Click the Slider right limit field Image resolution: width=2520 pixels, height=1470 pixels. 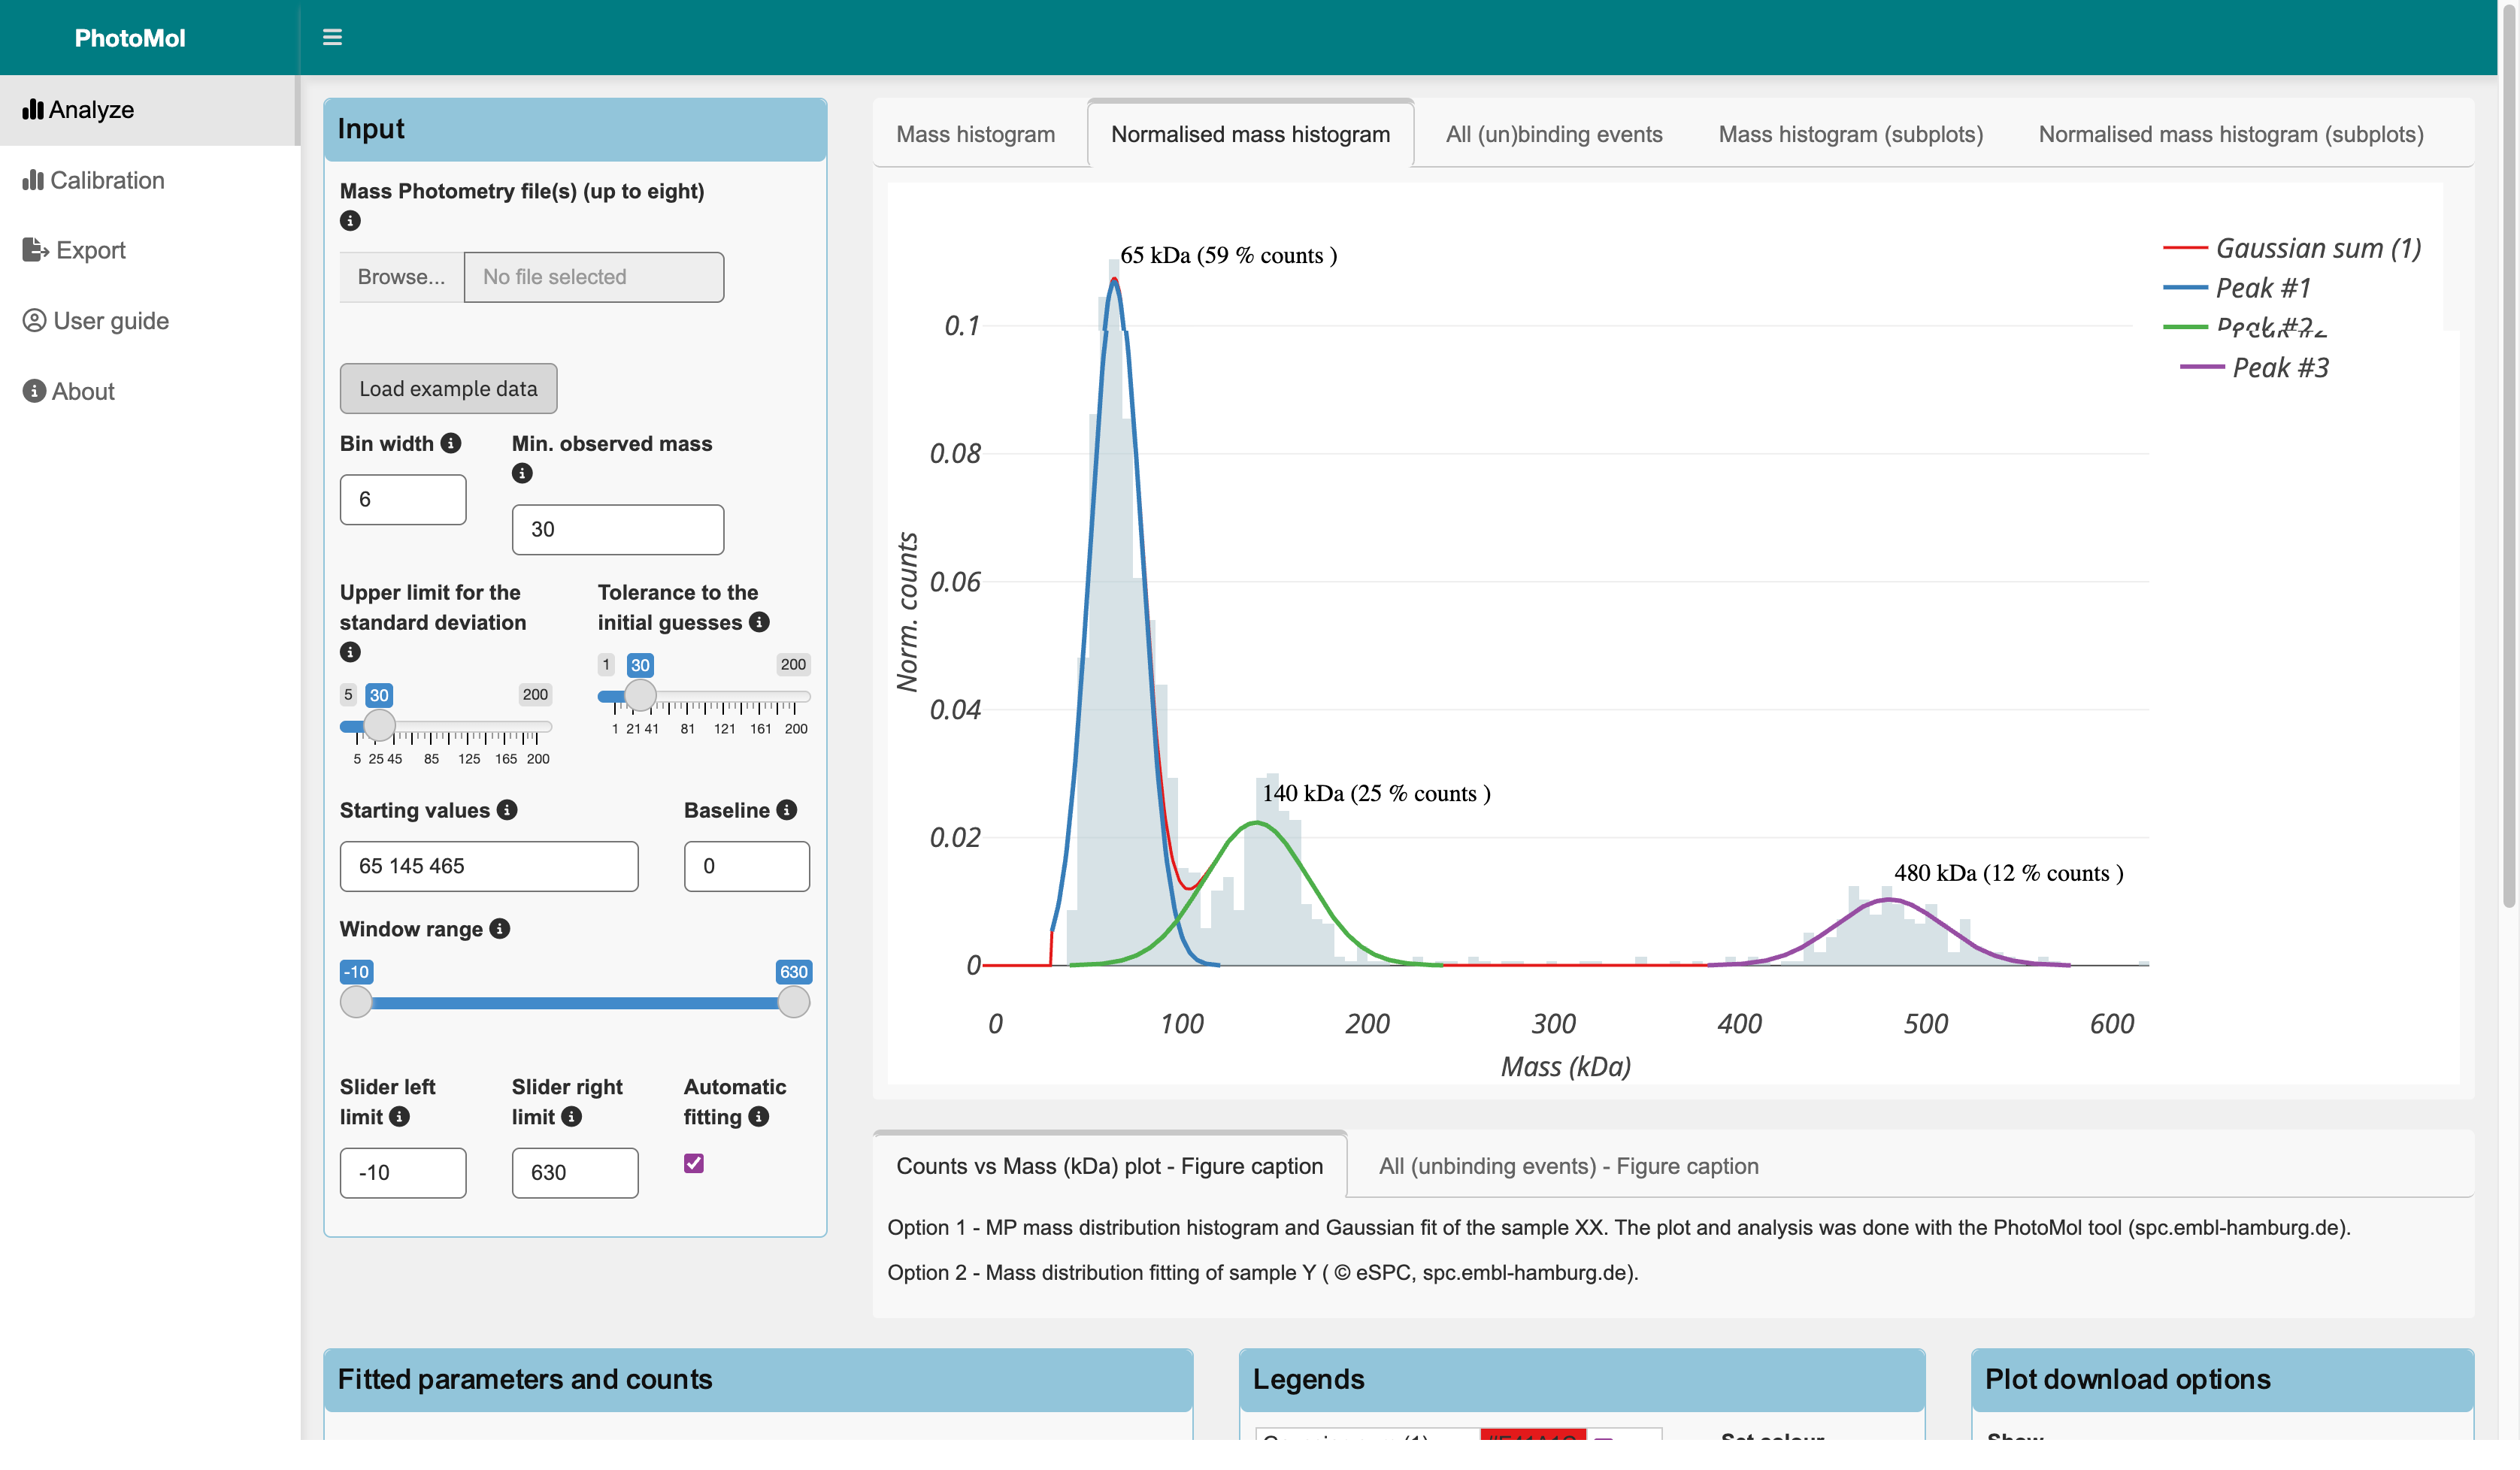(575, 1173)
